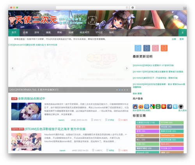
Task: Click the orange GalGame (36) tag
Action: click(172, 135)
